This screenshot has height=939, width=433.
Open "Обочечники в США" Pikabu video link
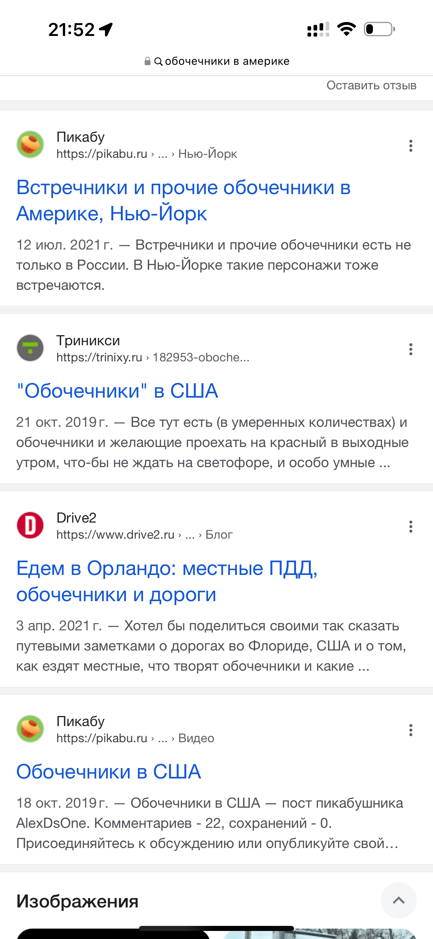click(109, 771)
